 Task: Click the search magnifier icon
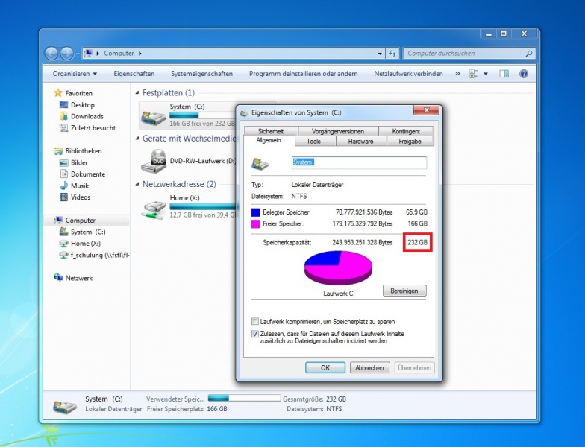(528, 54)
